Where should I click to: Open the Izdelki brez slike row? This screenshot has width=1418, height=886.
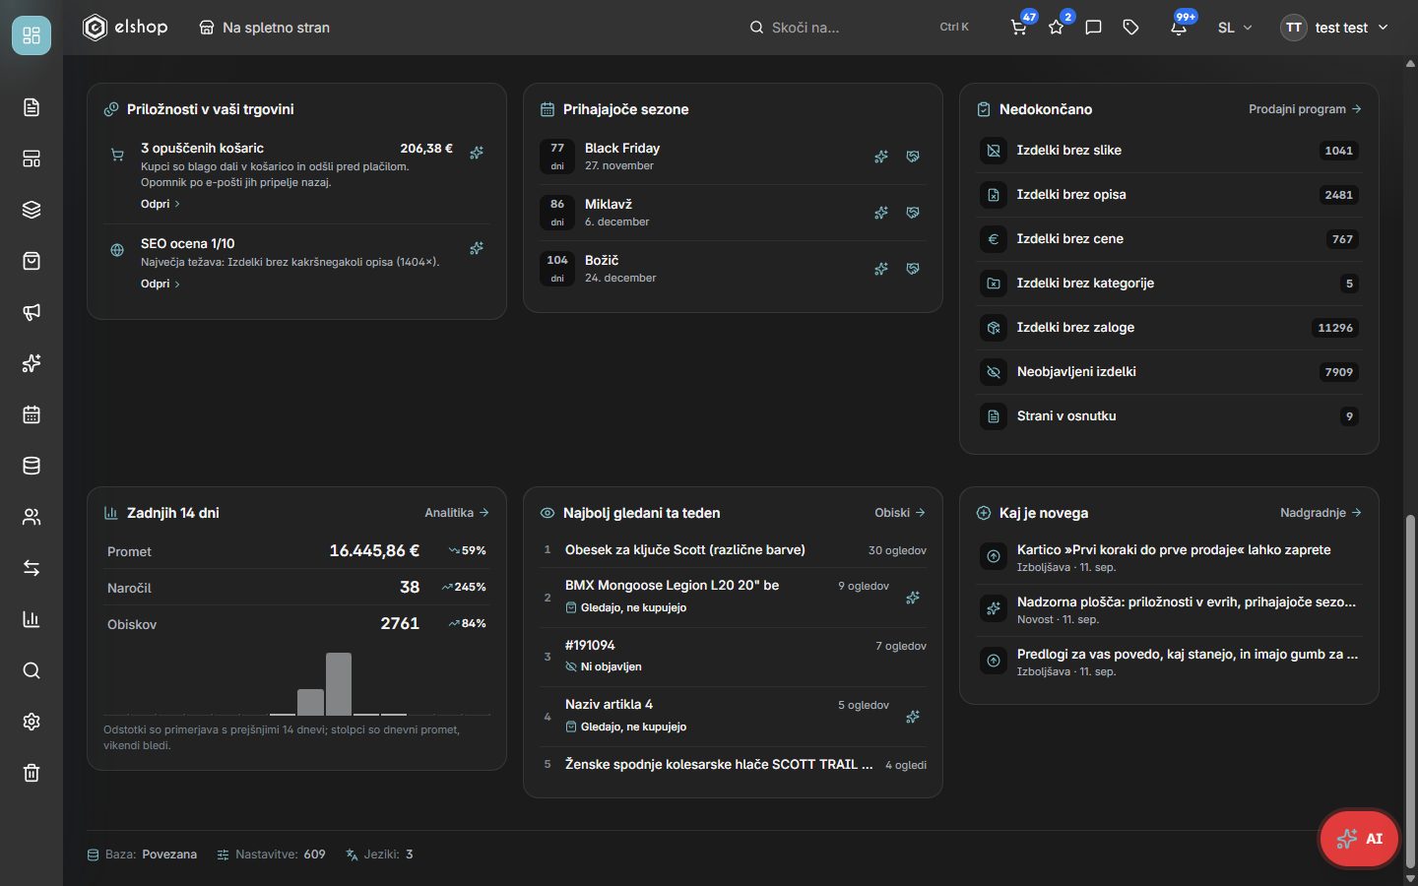pyautogui.click(x=1169, y=151)
